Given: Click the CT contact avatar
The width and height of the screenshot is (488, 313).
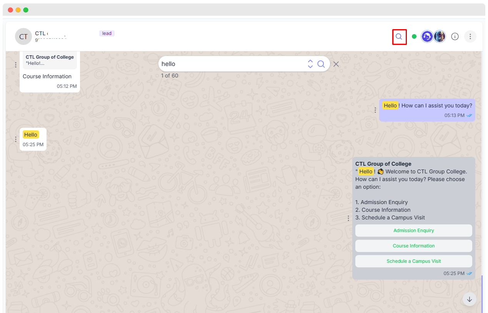Looking at the screenshot, I should click(x=23, y=36).
